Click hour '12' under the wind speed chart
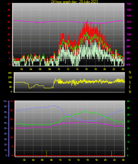The width and height of the screenshot is (138, 164). tap(68, 69)
